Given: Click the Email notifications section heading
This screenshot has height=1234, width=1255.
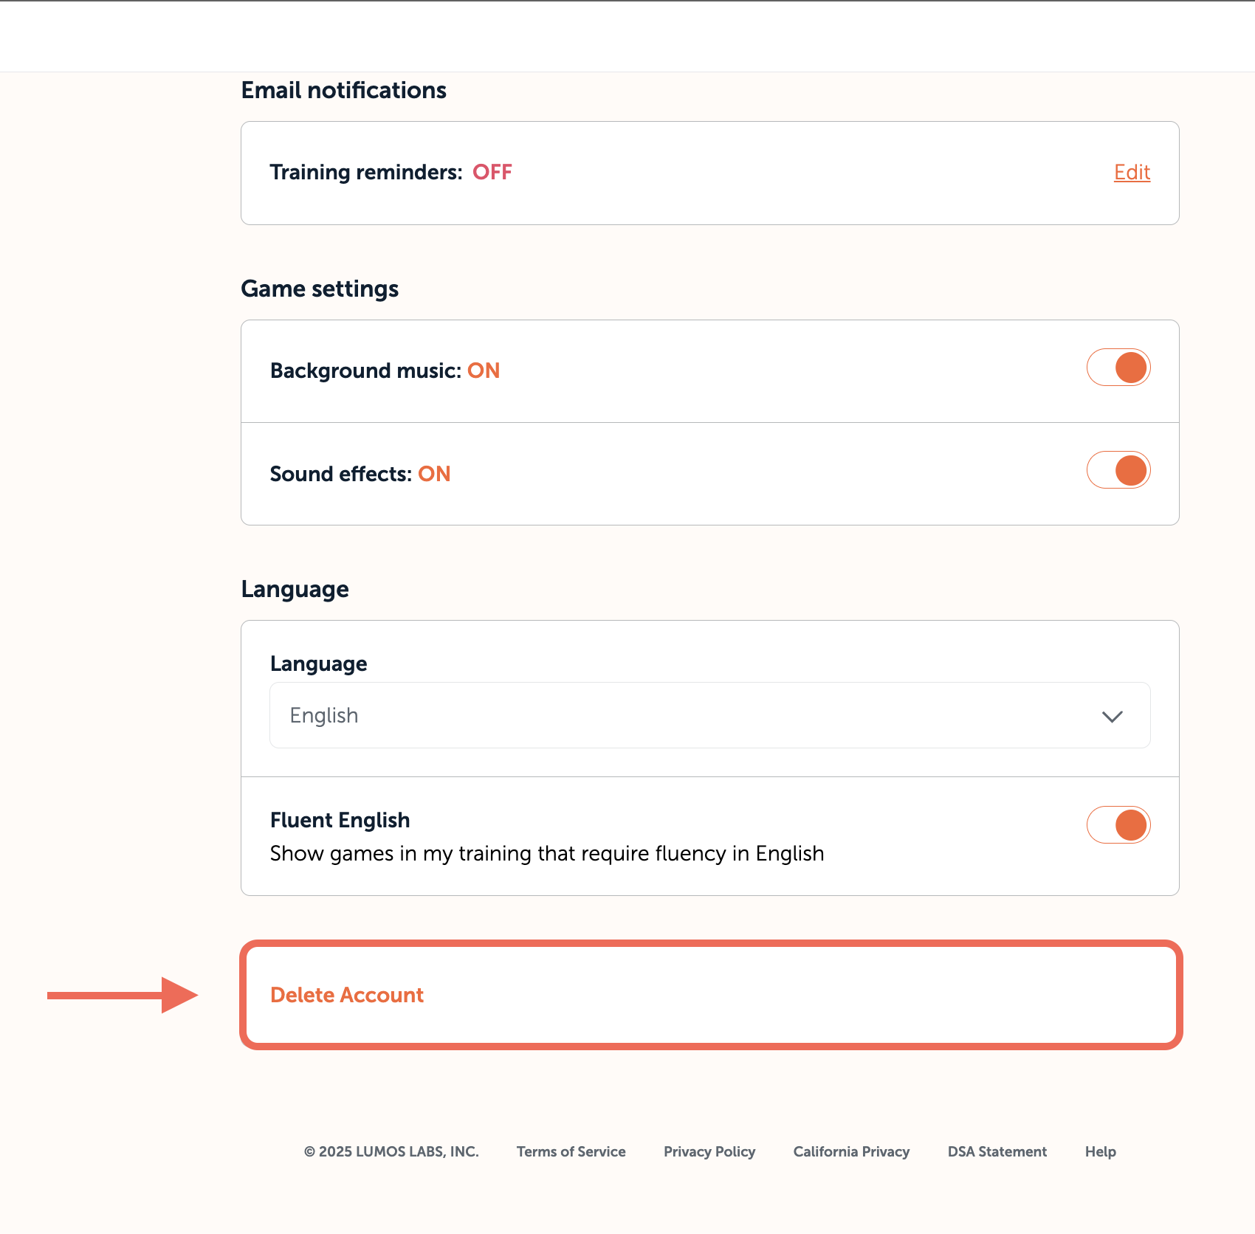Looking at the screenshot, I should (x=343, y=90).
